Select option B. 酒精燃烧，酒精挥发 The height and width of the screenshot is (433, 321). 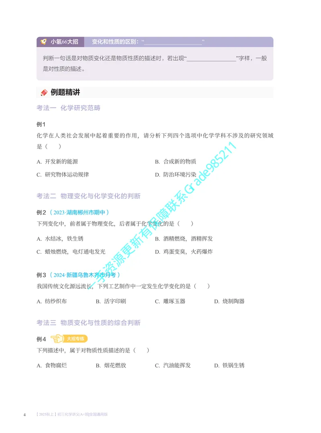tap(184, 239)
